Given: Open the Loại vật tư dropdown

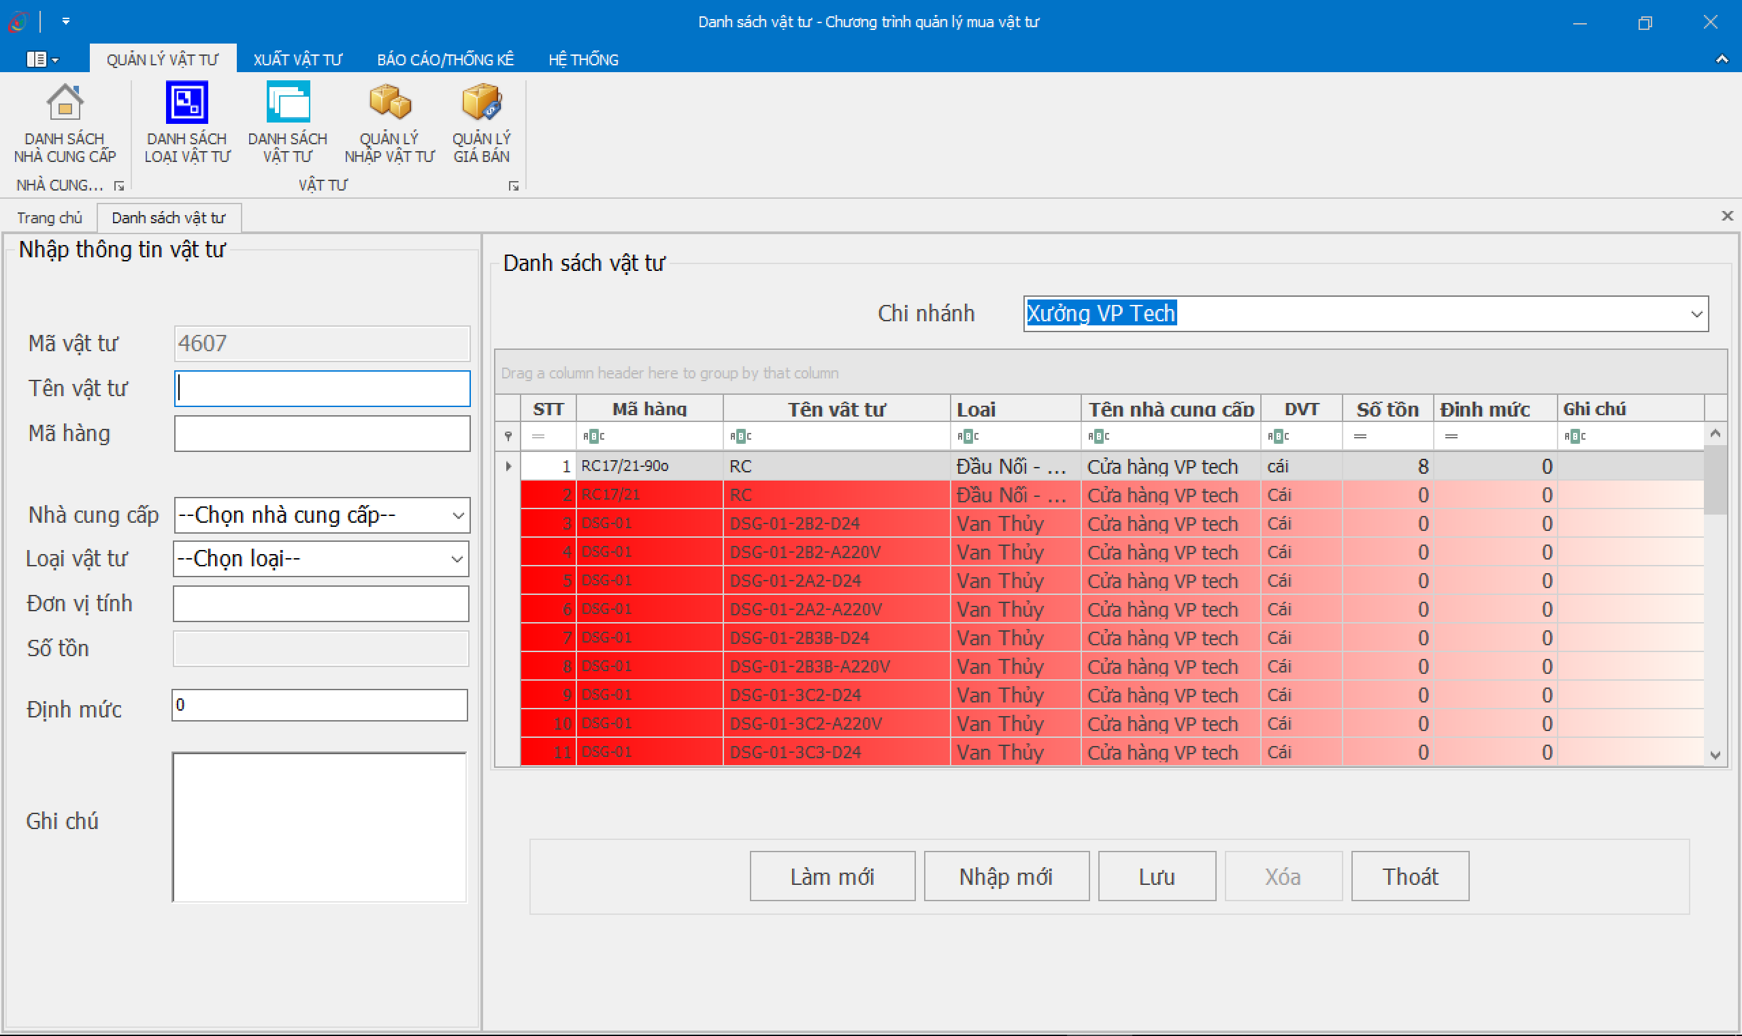Looking at the screenshot, I should click(457, 560).
